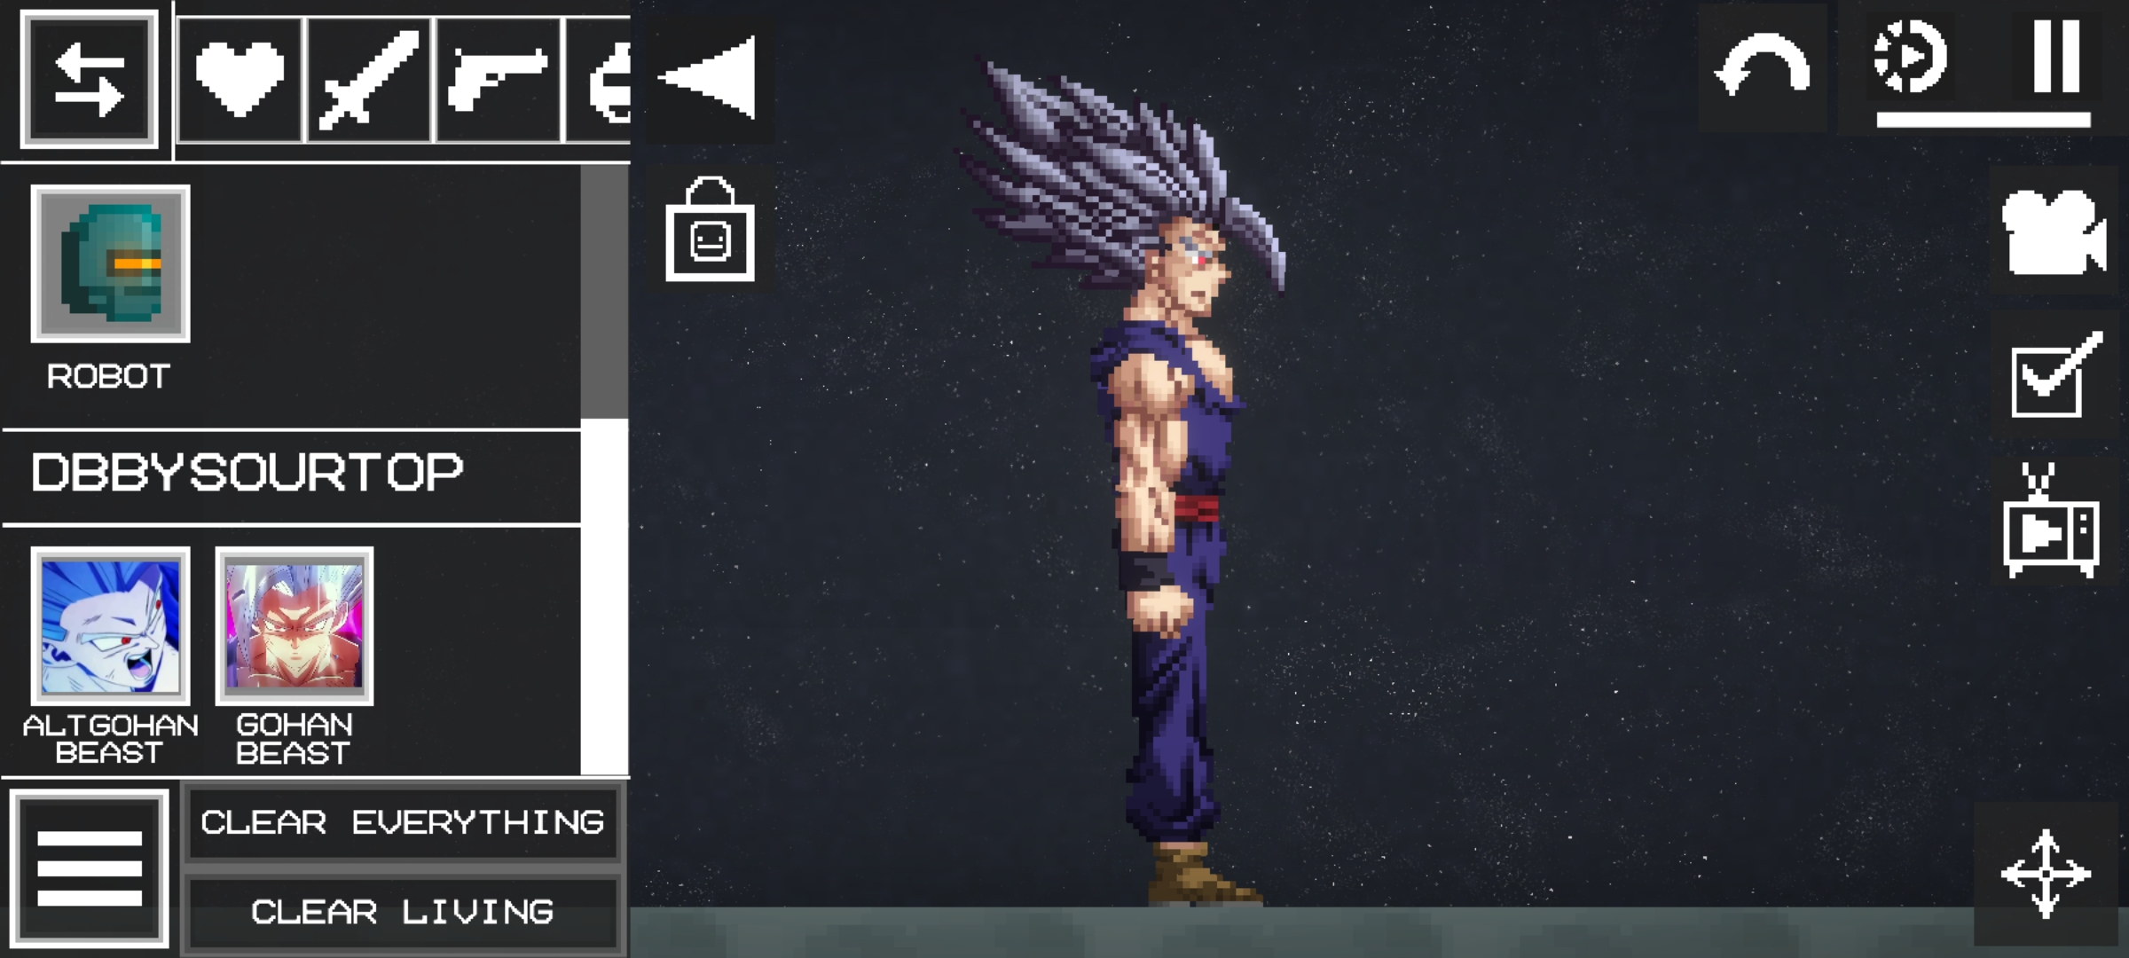This screenshot has height=958, width=2129.
Task: Select the move four-arrow drag tool
Action: click(2046, 874)
